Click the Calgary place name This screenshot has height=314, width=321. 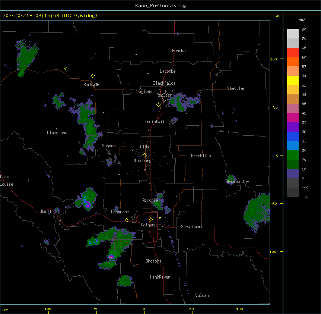(149, 225)
